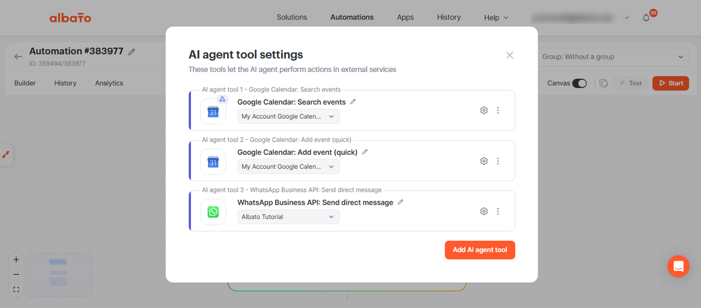Click the canvas minimap thumbnail
This screenshot has width=701, height=308.
tap(59, 274)
